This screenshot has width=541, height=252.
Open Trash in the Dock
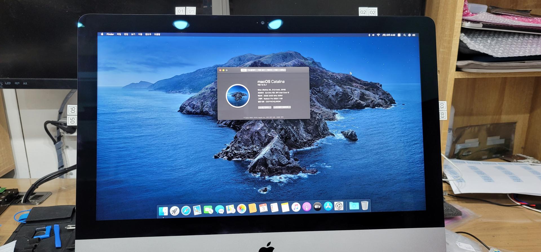tap(365, 205)
